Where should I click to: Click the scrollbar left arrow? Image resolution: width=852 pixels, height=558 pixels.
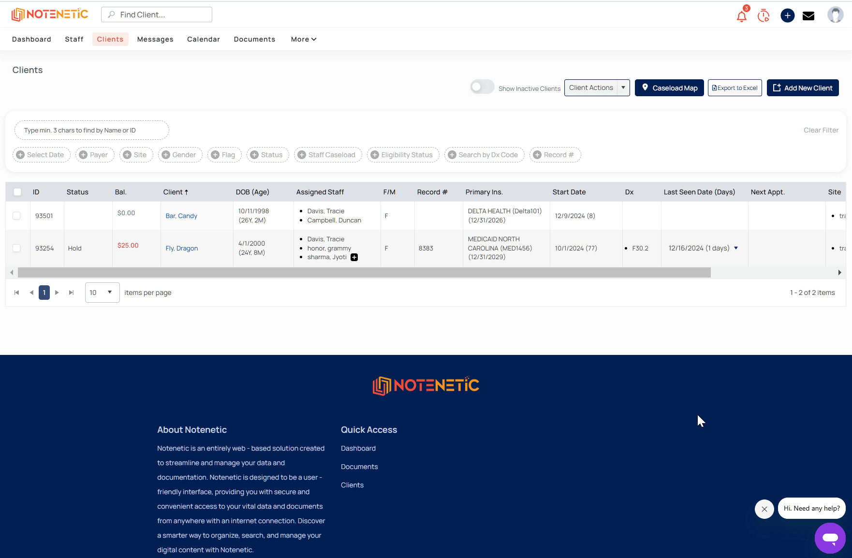click(12, 273)
